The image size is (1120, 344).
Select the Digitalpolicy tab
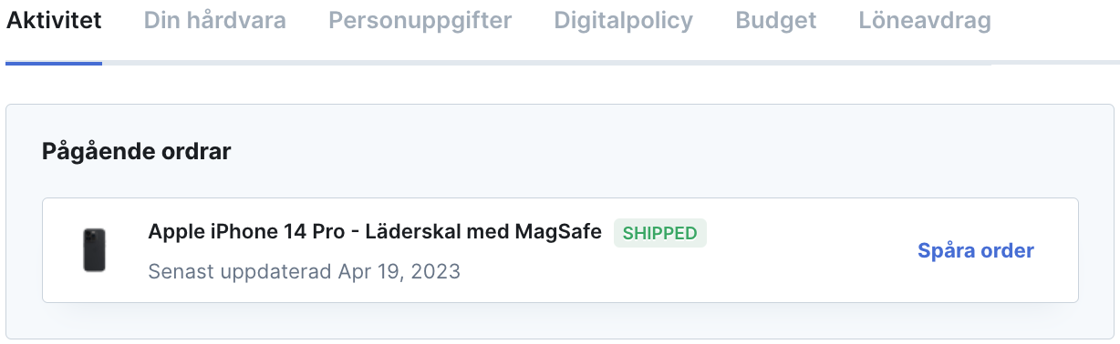624,20
